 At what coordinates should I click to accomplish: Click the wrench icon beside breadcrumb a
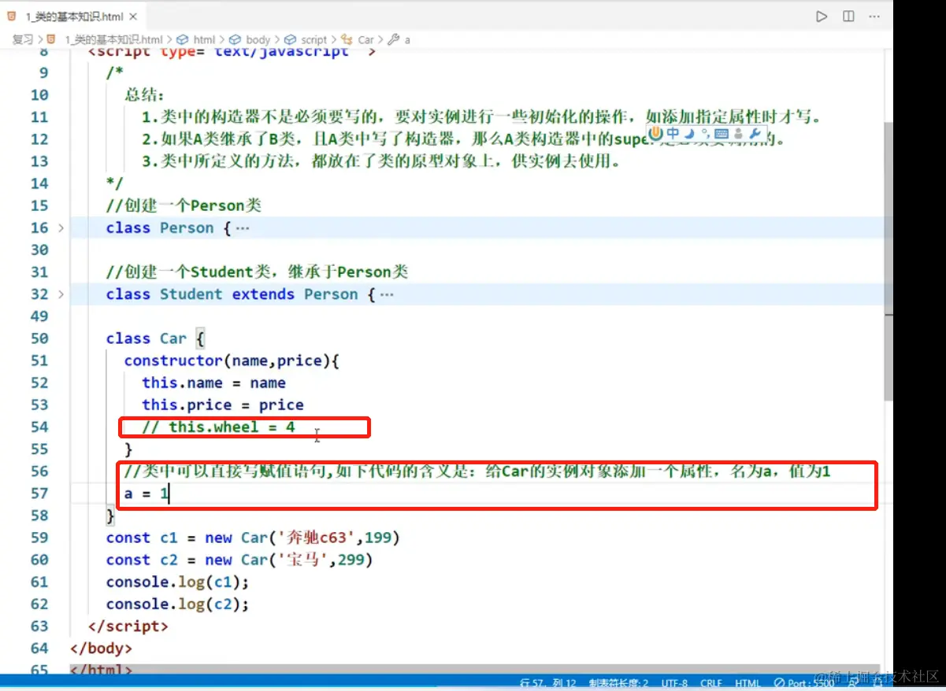[x=395, y=39]
